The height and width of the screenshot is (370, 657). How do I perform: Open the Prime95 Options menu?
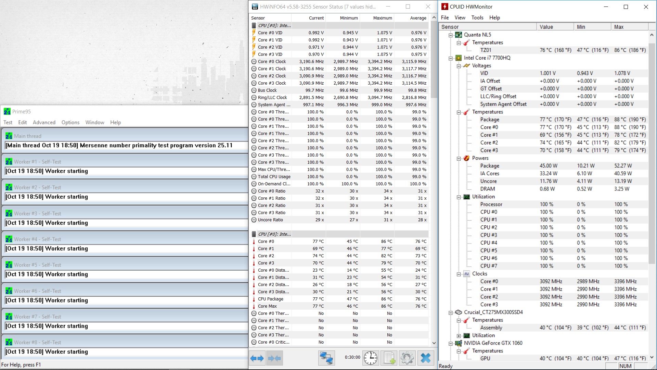70,122
